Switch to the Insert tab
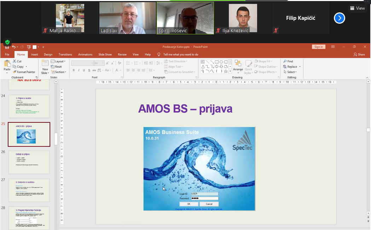The height and width of the screenshot is (230, 371). (x=34, y=54)
